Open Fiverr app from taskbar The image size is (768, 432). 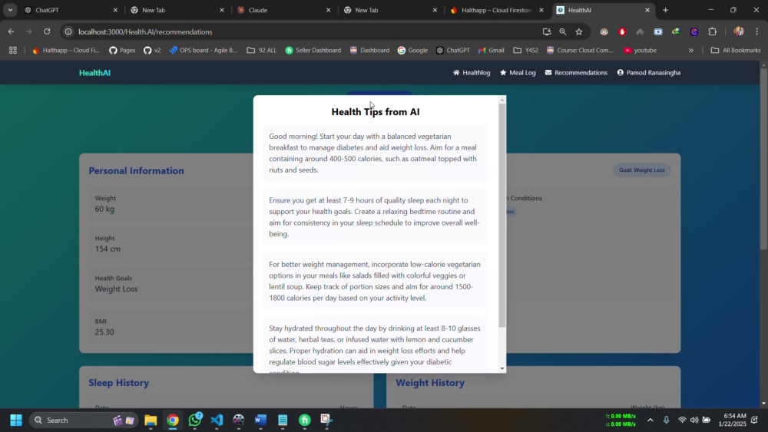click(x=305, y=420)
